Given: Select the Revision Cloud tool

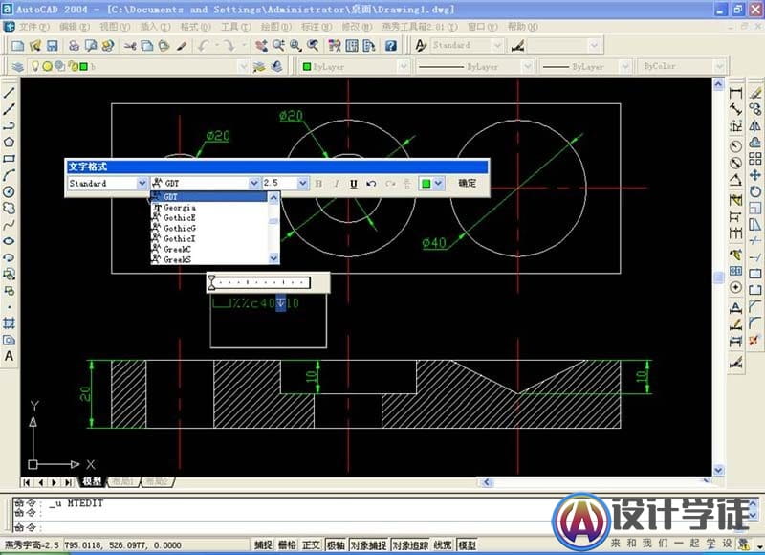Looking at the screenshot, I should pos(9,209).
